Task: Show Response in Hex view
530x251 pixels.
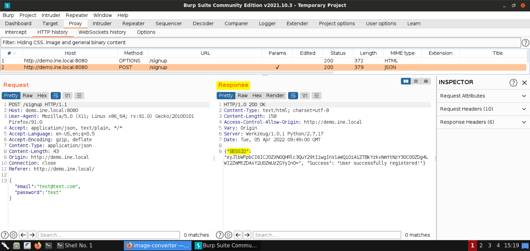Action: coord(257,96)
